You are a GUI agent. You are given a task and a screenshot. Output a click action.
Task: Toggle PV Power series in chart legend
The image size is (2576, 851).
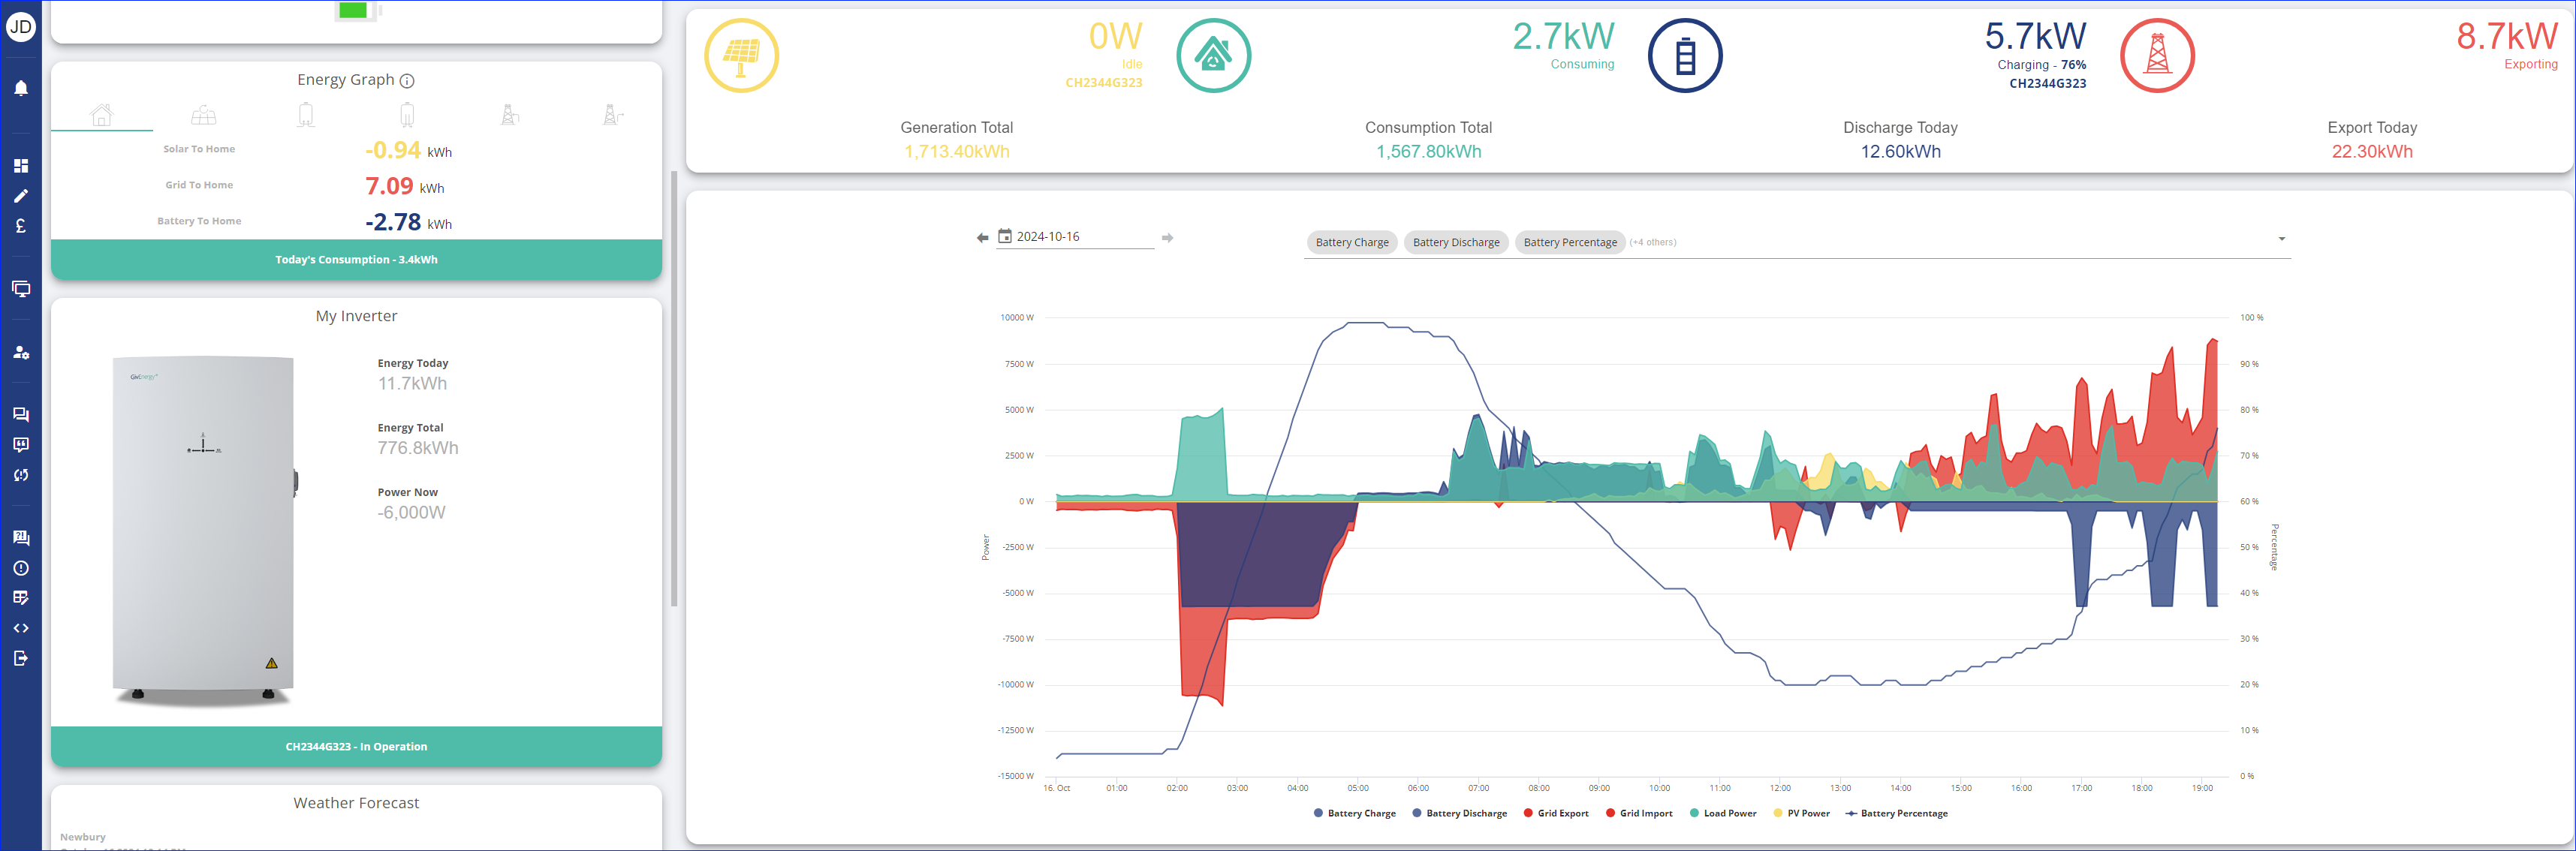[1801, 813]
